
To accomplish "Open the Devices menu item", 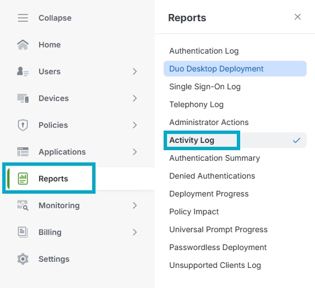I will click(54, 98).
